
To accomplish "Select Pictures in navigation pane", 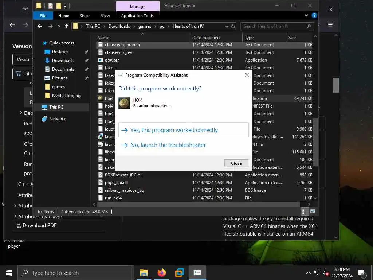I will (59, 78).
